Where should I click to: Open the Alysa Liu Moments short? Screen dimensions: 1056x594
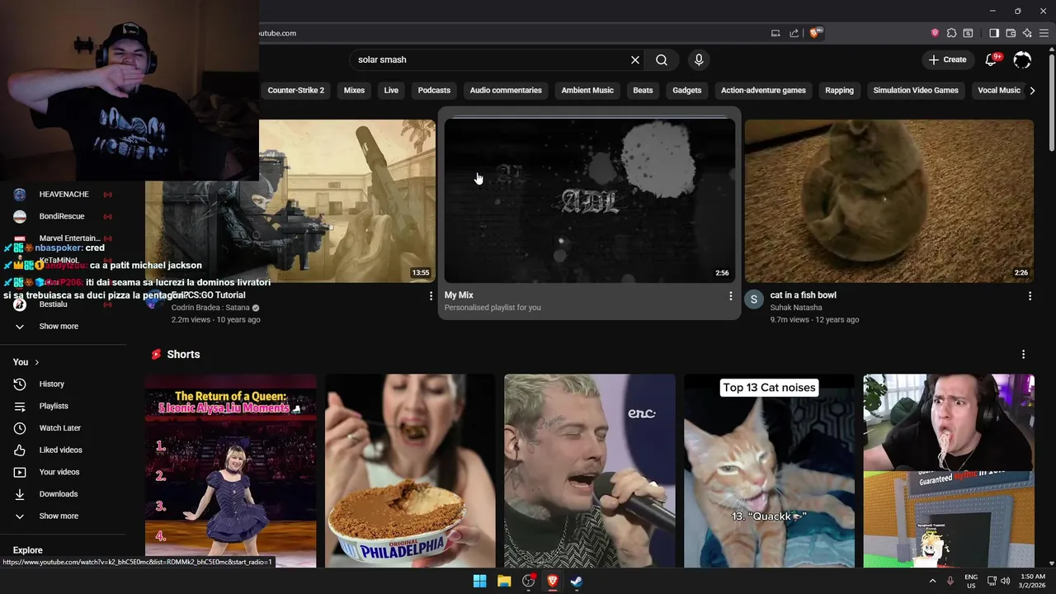230,471
